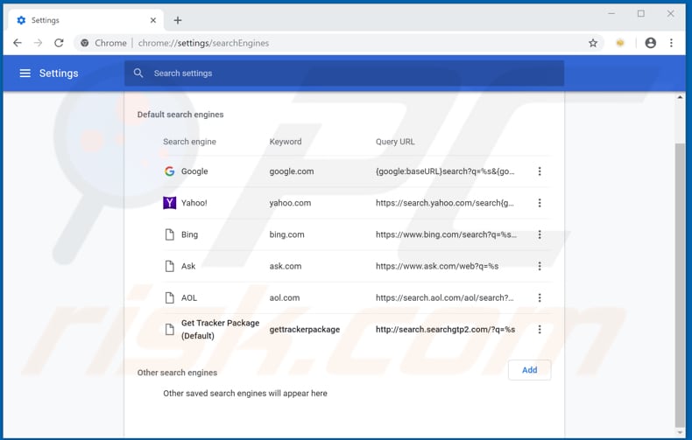
Task: Click the scrollbar up arrow
Action: pos(680,97)
